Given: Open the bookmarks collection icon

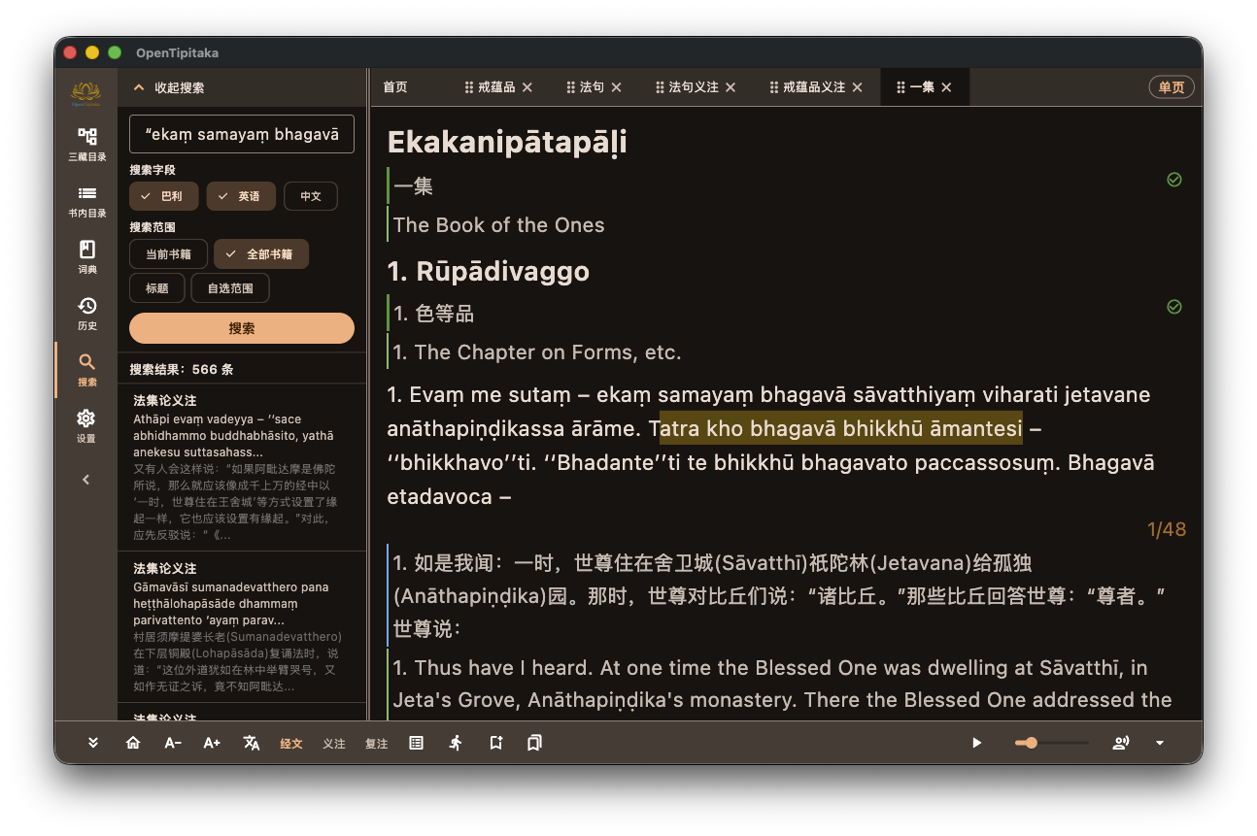Looking at the screenshot, I should (534, 743).
